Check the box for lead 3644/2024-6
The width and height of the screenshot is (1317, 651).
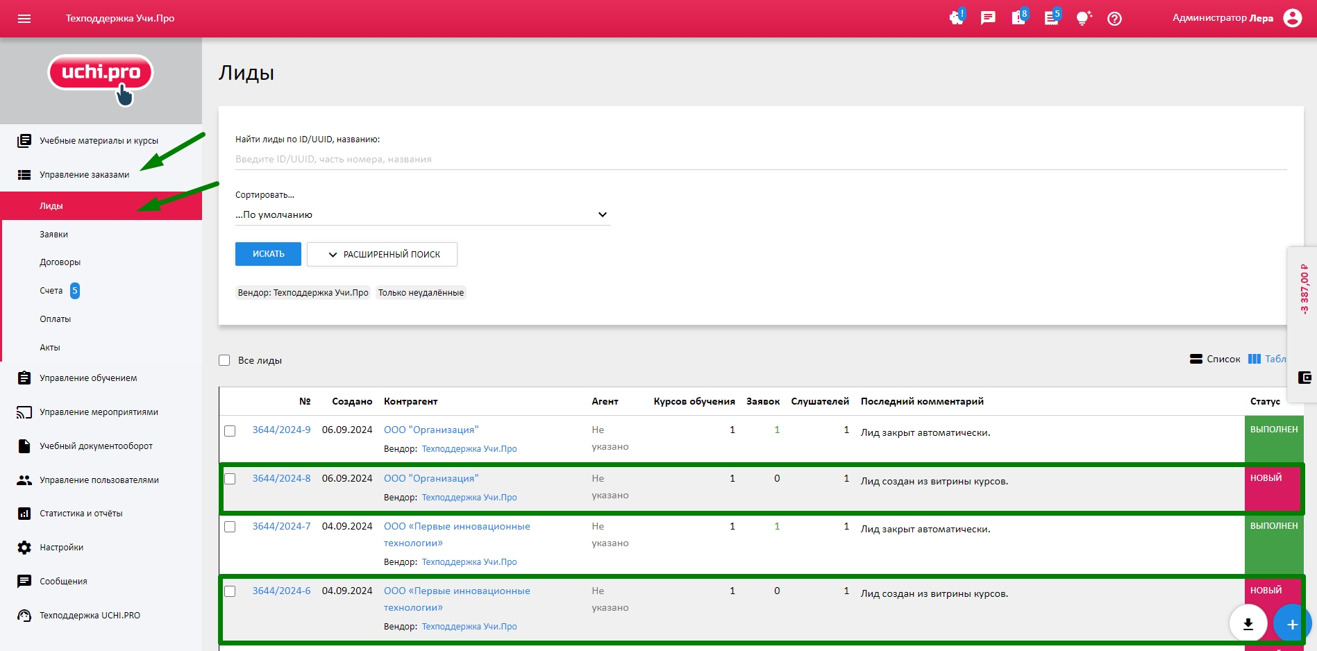pyautogui.click(x=230, y=591)
